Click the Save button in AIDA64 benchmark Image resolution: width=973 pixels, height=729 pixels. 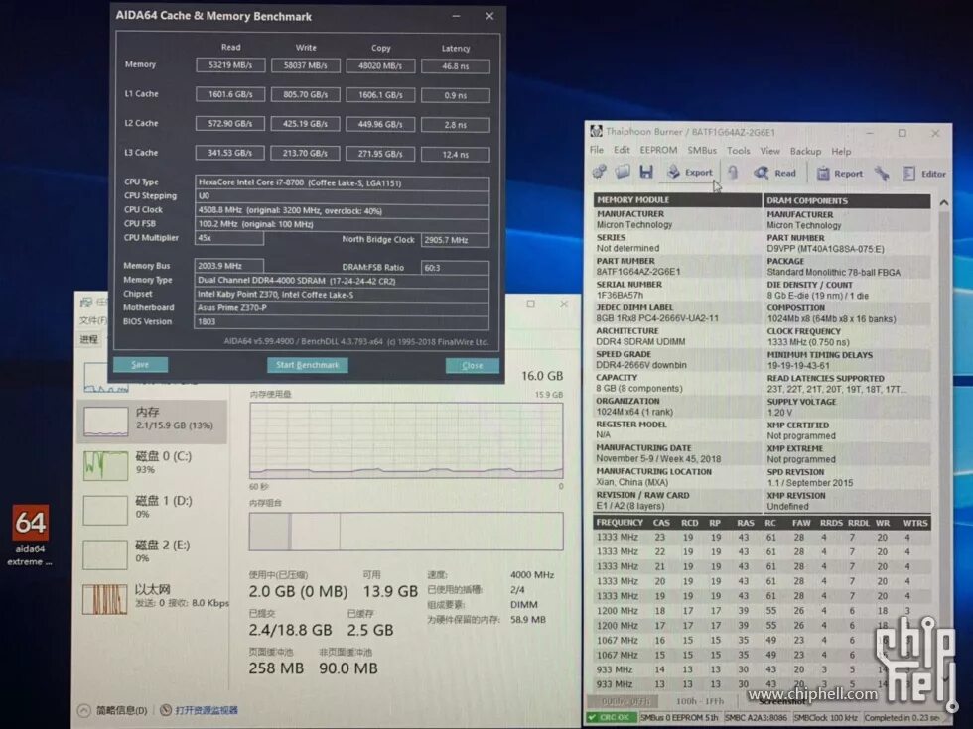pos(140,365)
